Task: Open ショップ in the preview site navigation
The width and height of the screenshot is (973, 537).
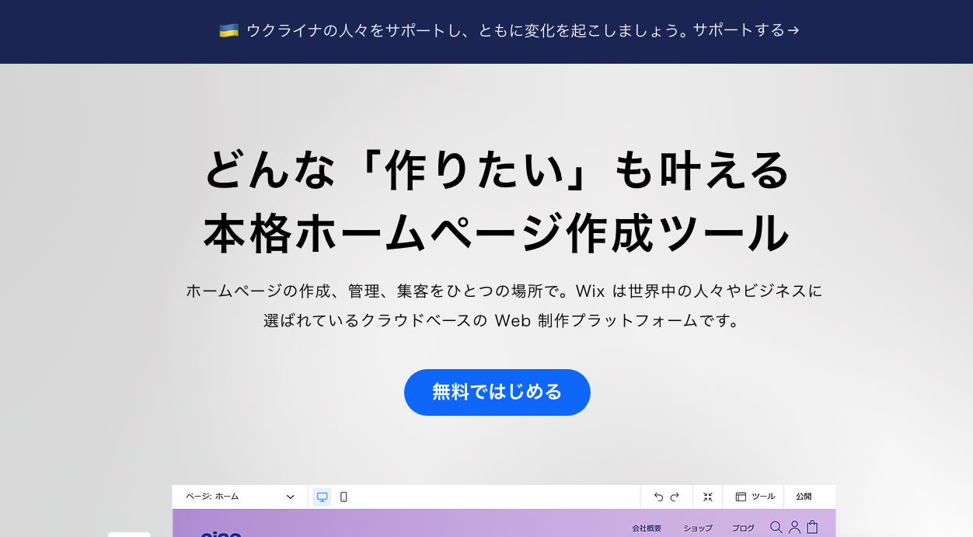Action: pyautogui.click(x=698, y=528)
